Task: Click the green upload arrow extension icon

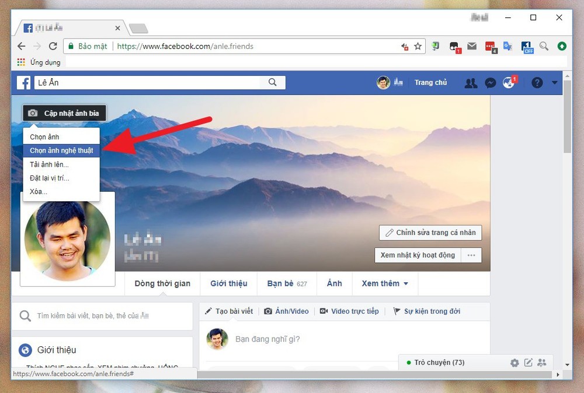Action: point(562,46)
